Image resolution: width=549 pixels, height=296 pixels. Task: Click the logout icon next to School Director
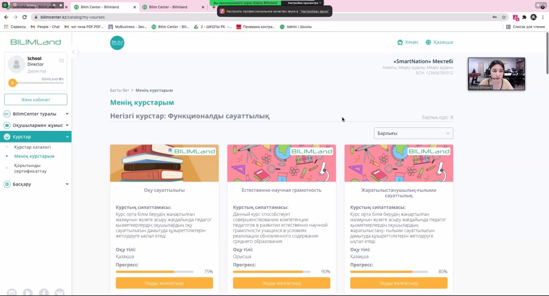pyautogui.click(x=61, y=61)
